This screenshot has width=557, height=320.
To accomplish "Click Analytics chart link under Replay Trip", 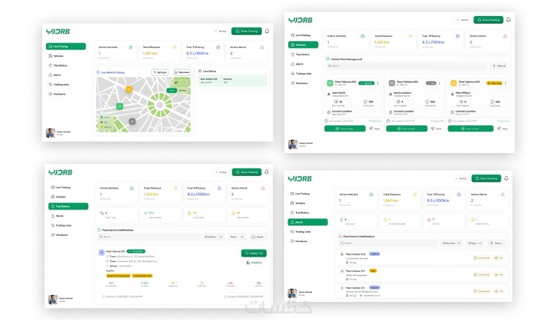I will (x=254, y=262).
